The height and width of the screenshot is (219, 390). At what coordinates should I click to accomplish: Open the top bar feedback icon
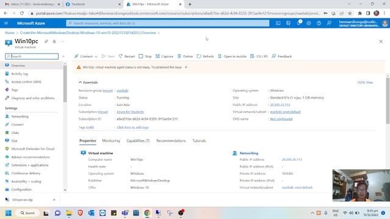pyautogui.click(x=329, y=23)
